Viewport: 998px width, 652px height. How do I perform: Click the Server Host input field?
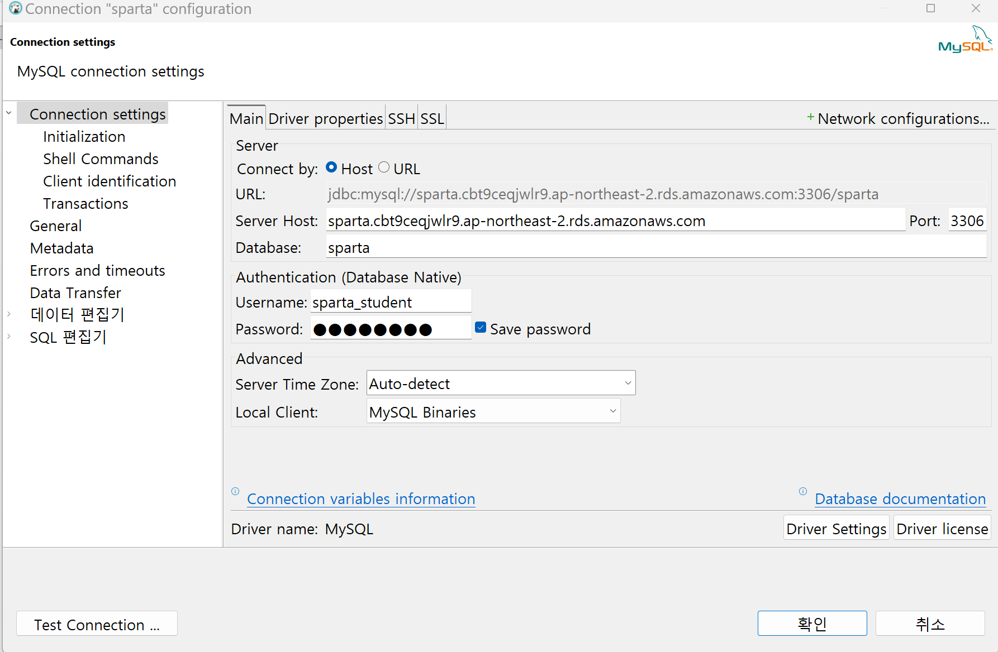(615, 220)
